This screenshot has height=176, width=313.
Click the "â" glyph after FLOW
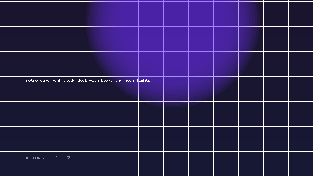pos(43,158)
